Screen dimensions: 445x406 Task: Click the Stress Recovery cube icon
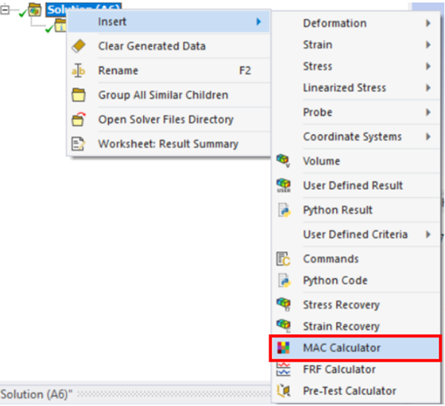(283, 304)
